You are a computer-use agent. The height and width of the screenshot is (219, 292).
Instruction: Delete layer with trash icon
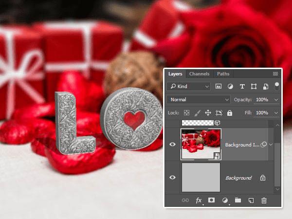tap(264, 201)
